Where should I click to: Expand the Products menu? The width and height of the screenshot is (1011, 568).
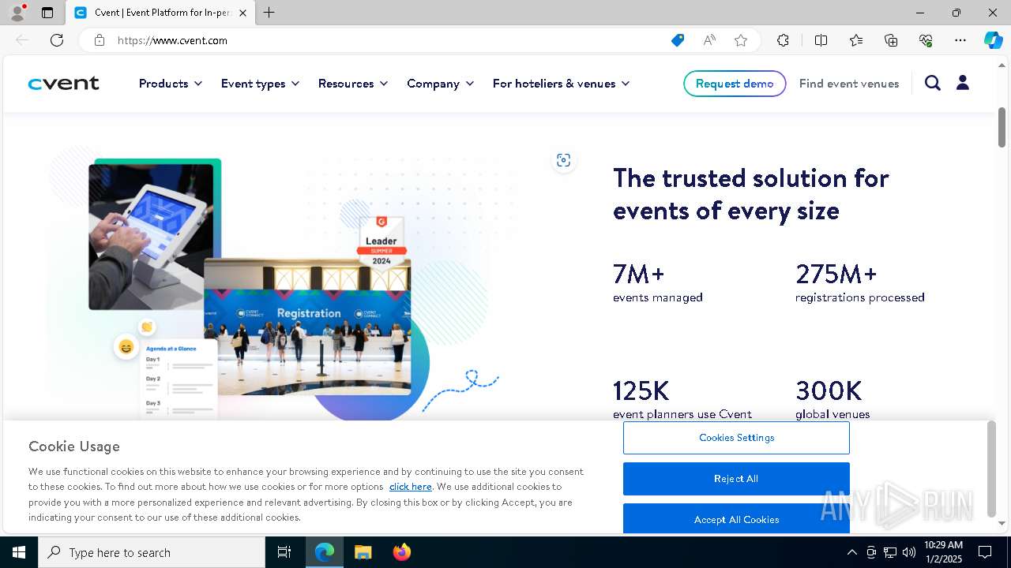[x=171, y=84]
